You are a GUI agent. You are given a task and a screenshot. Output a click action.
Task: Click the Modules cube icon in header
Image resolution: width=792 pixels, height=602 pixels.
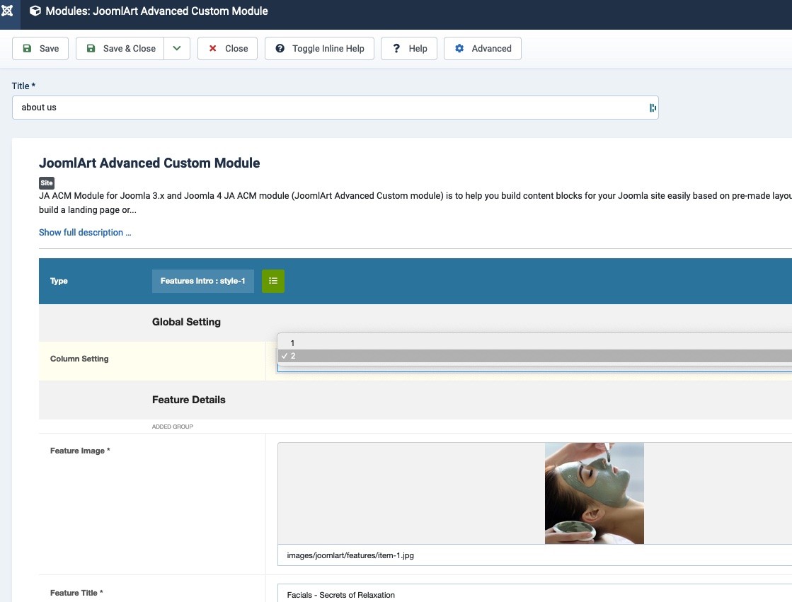[x=35, y=11]
